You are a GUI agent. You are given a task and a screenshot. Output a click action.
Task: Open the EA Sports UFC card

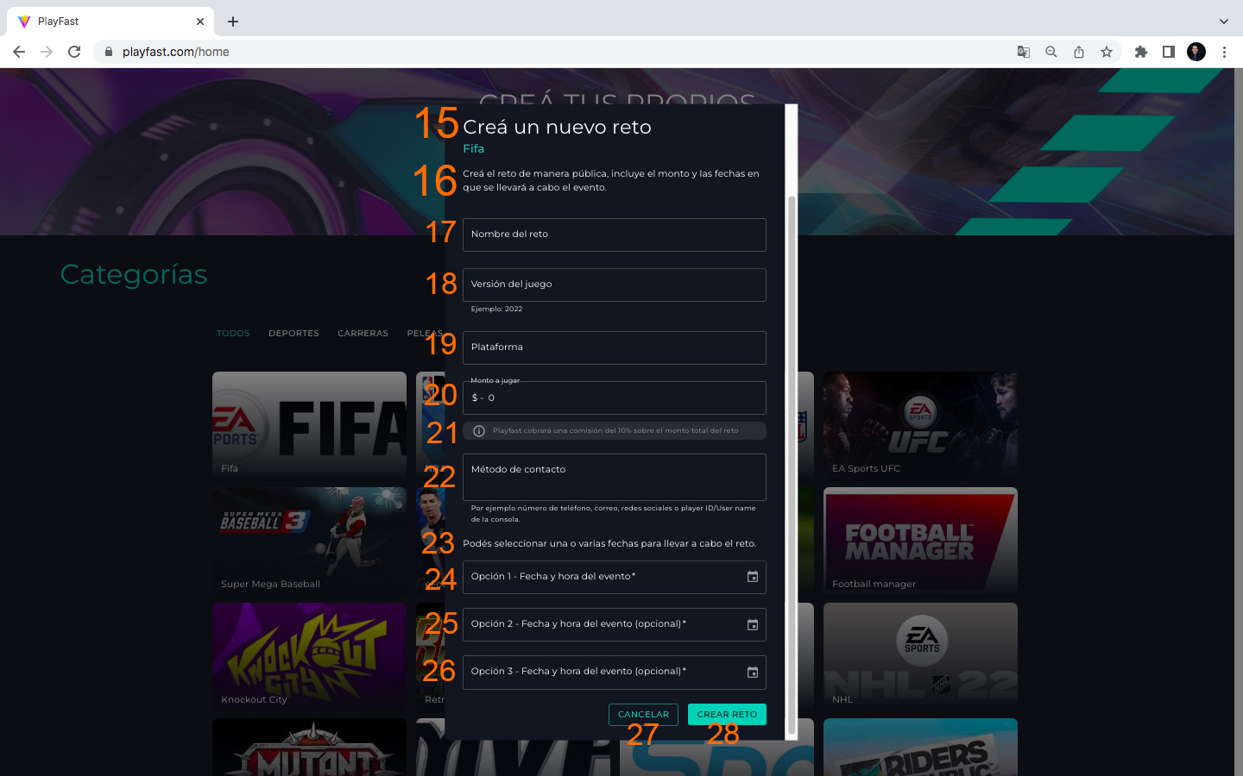(x=920, y=425)
